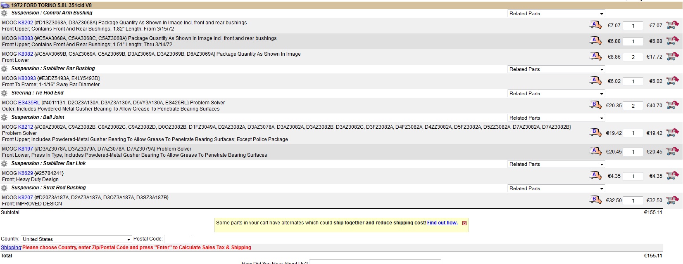683x264 pixels.
Task: Remove MOOG K8212 using its cart icon
Action: pyautogui.click(x=672, y=132)
